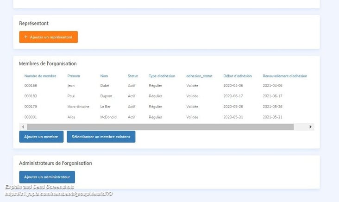Image resolution: width=339 pixels, height=202 pixels.
Task: Click the right scroll arrow of the table
Action: tap(311, 126)
